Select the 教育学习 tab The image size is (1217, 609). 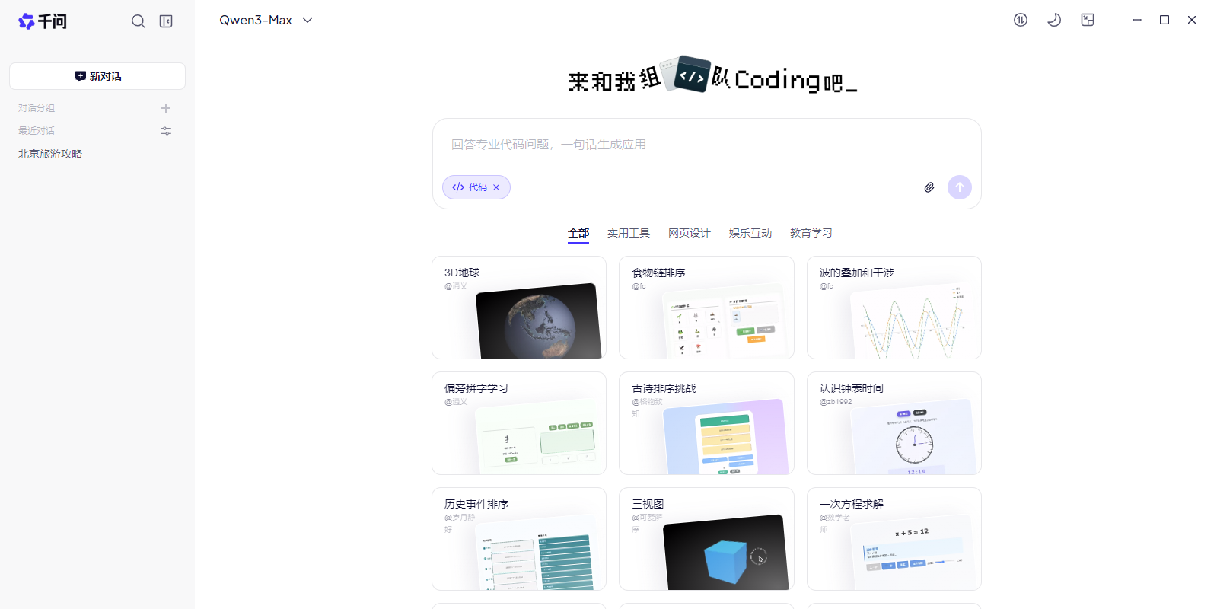pyautogui.click(x=811, y=233)
